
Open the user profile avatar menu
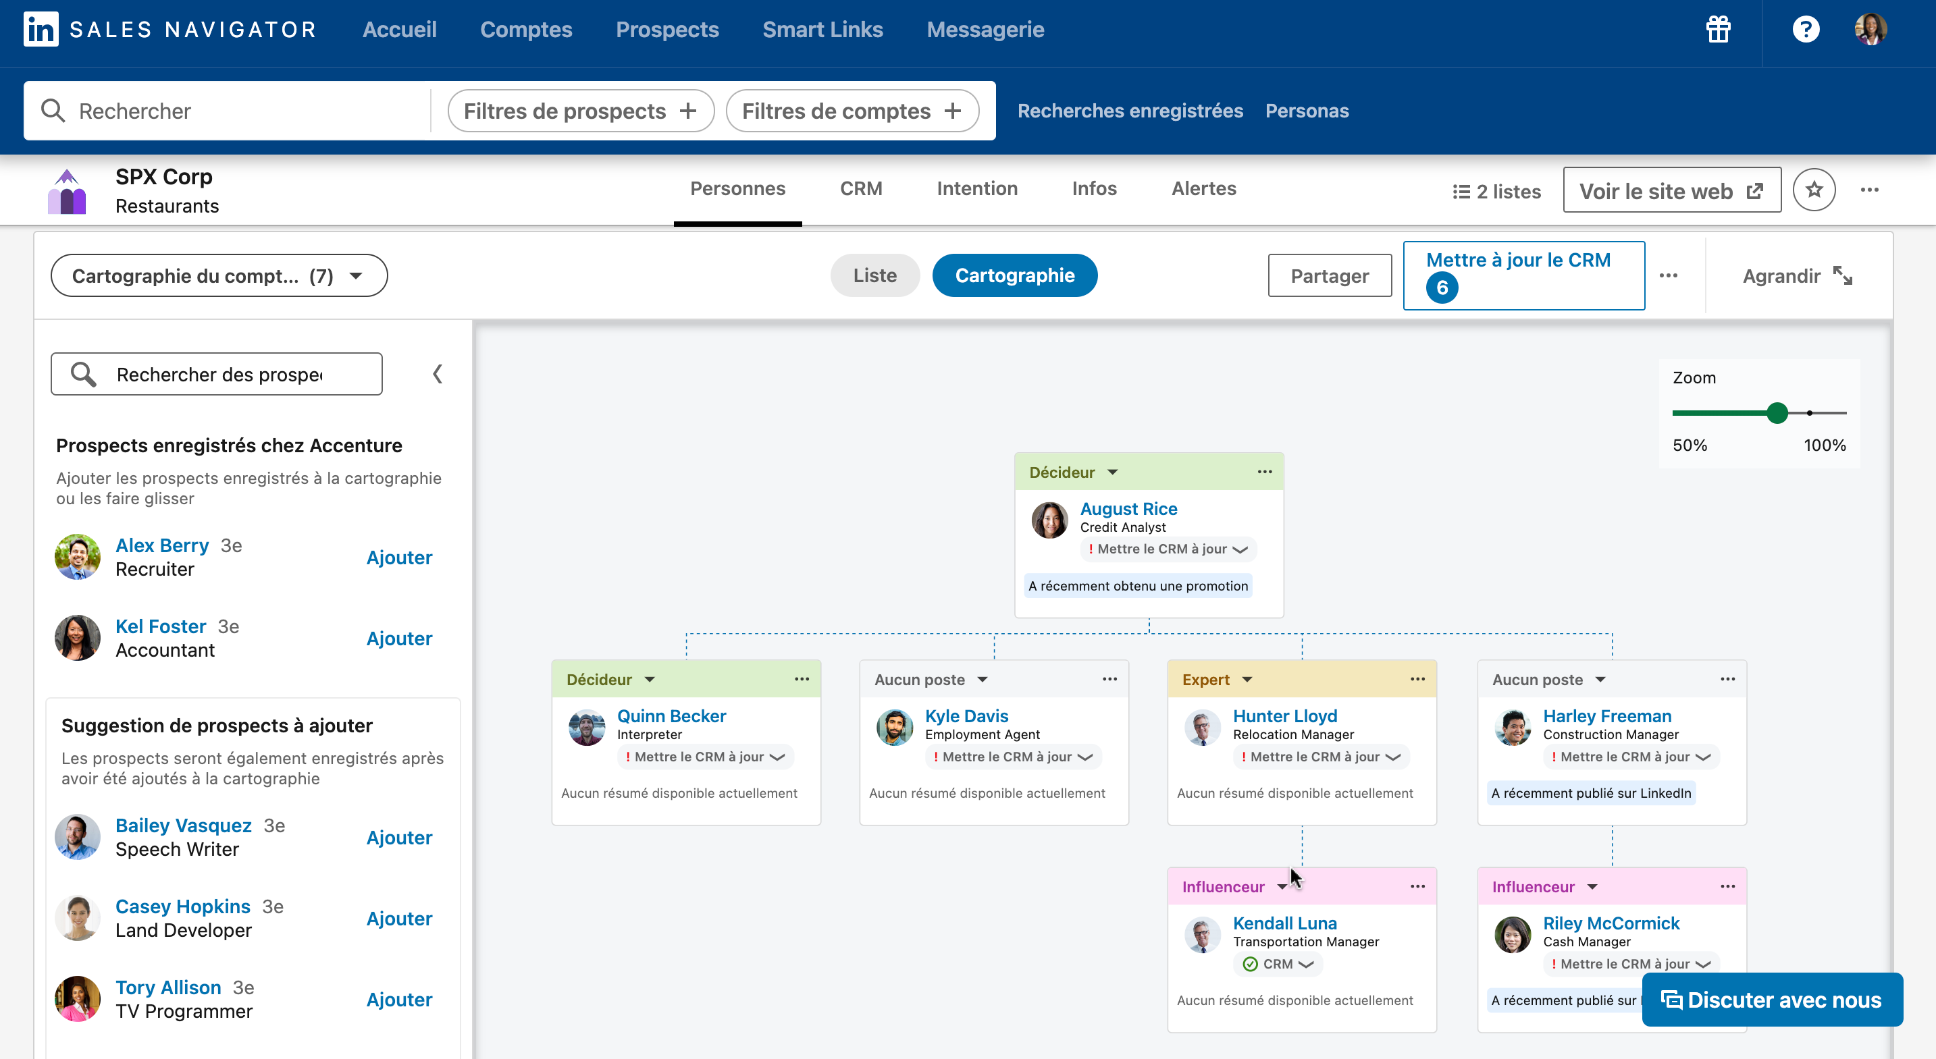pos(1870,29)
